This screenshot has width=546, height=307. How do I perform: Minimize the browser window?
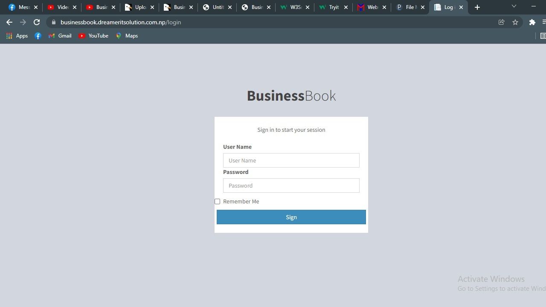534,6
